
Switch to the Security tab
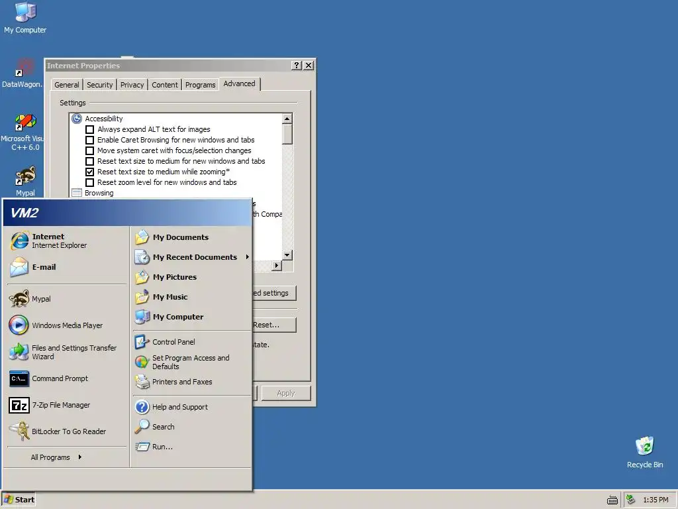click(99, 85)
